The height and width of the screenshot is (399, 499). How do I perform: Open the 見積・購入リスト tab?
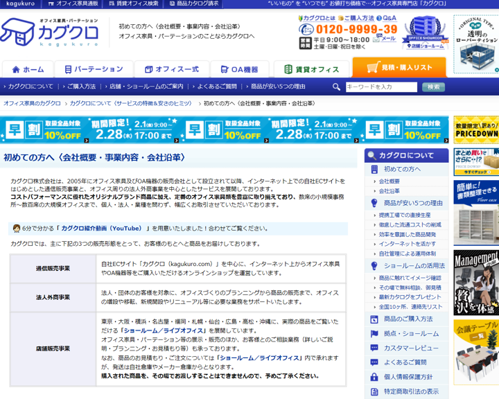[x=399, y=67]
